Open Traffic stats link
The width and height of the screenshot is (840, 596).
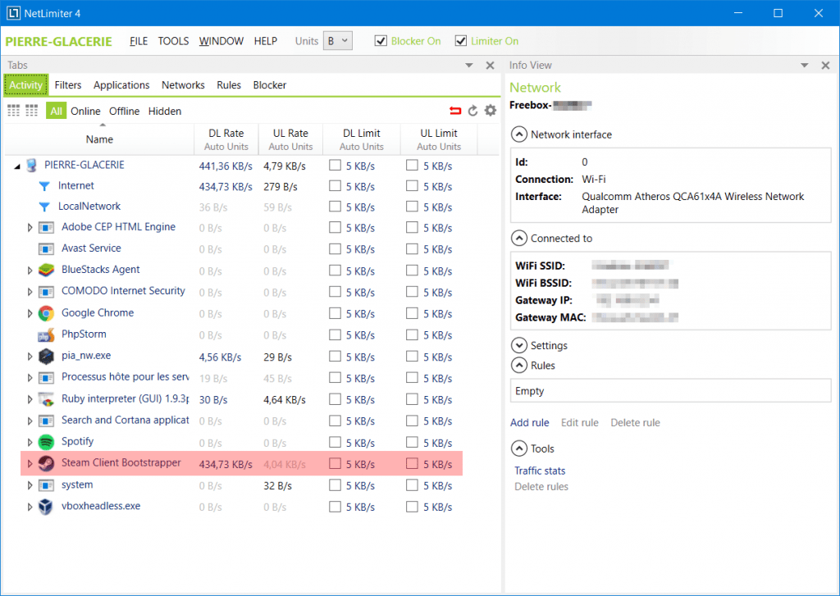[x=540, y=471]
